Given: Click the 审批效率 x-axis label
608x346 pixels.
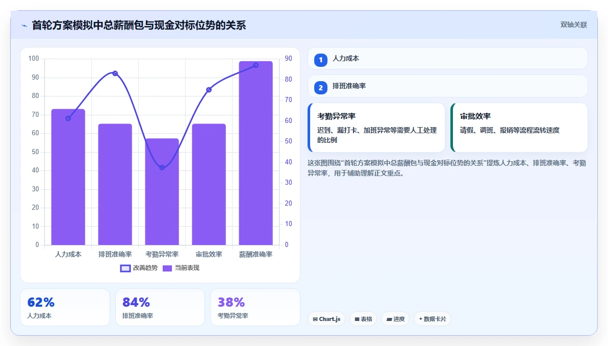Looking at the screenshot, I should tap(209, 255).
